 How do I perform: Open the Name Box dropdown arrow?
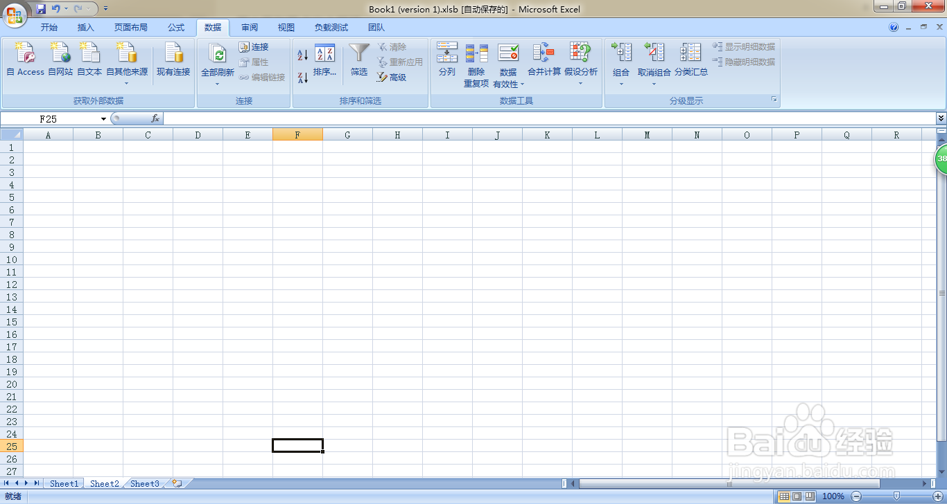[103, 119]
